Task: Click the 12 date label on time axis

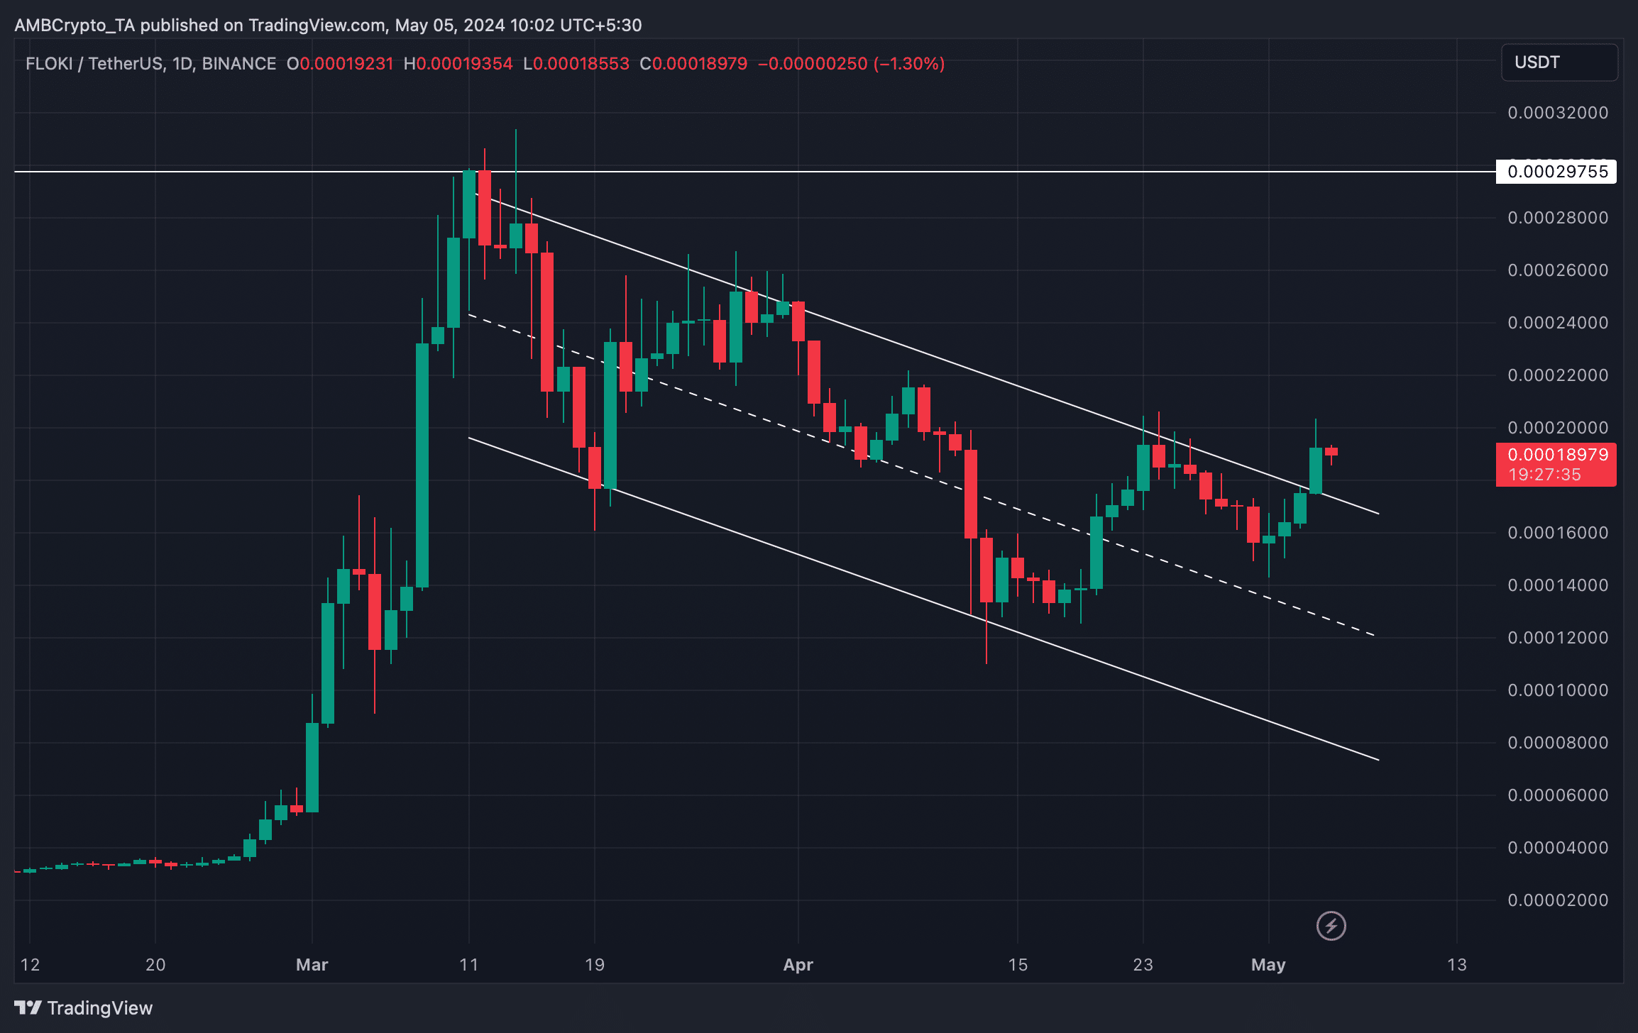Action: click(30, 965)
